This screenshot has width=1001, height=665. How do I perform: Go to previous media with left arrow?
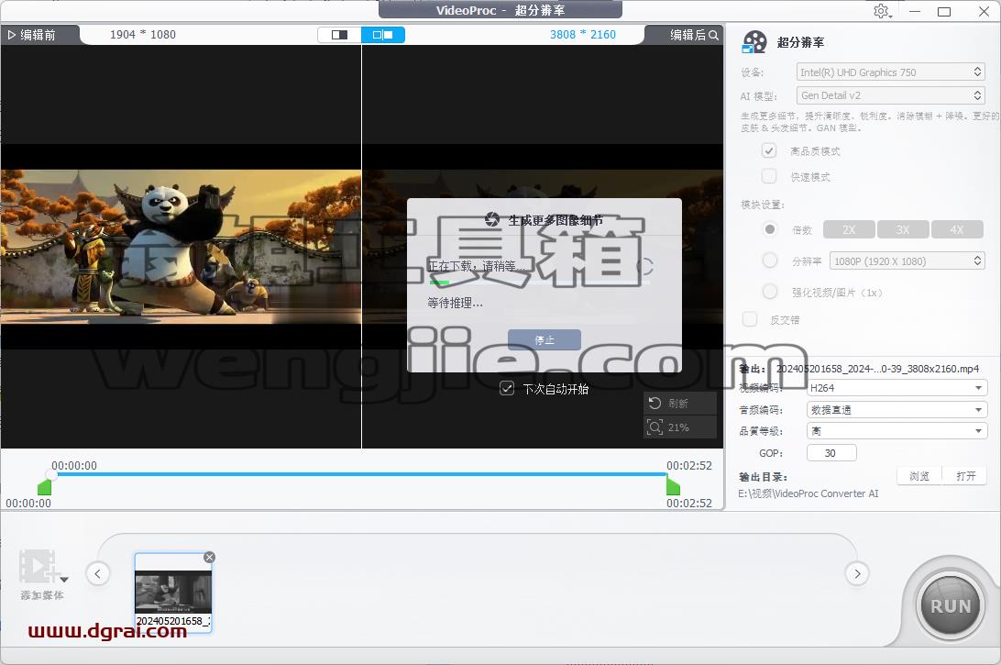pyautogui.click(x=98, y=573)
